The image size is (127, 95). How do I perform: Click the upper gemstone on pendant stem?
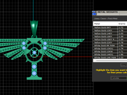pos(34,67)
